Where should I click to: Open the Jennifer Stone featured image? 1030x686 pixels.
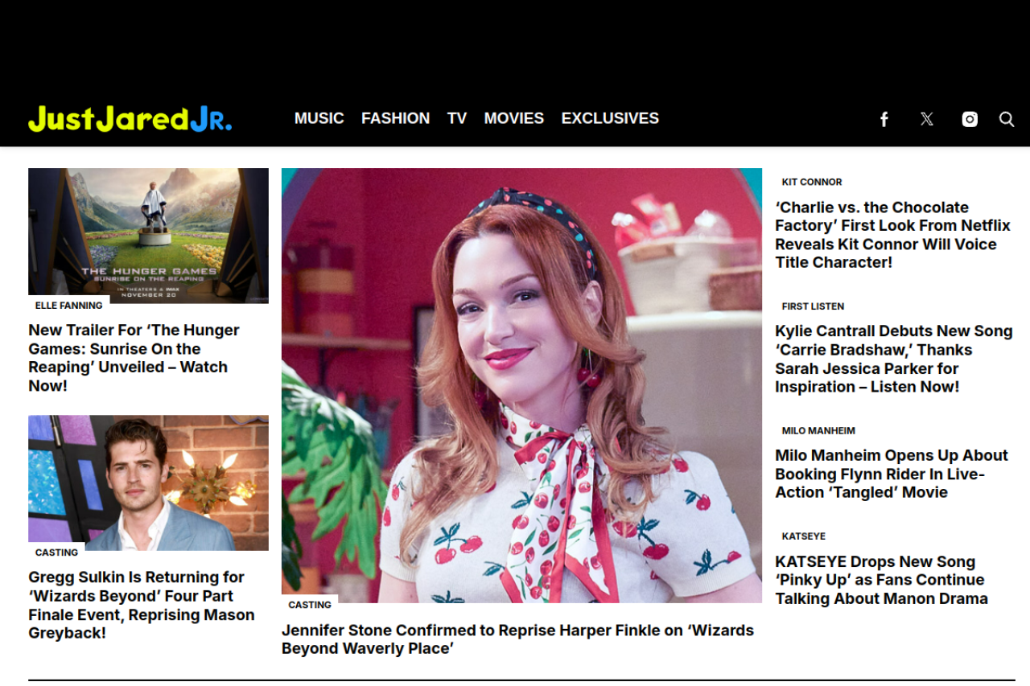[521, 385]
